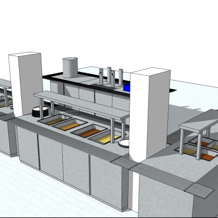Click the blue box on the back bar

click(x=126, y=88)
